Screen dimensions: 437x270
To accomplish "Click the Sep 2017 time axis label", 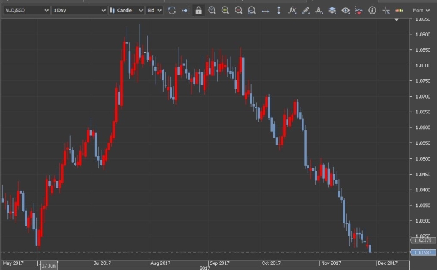I will [x=220, y=263].
